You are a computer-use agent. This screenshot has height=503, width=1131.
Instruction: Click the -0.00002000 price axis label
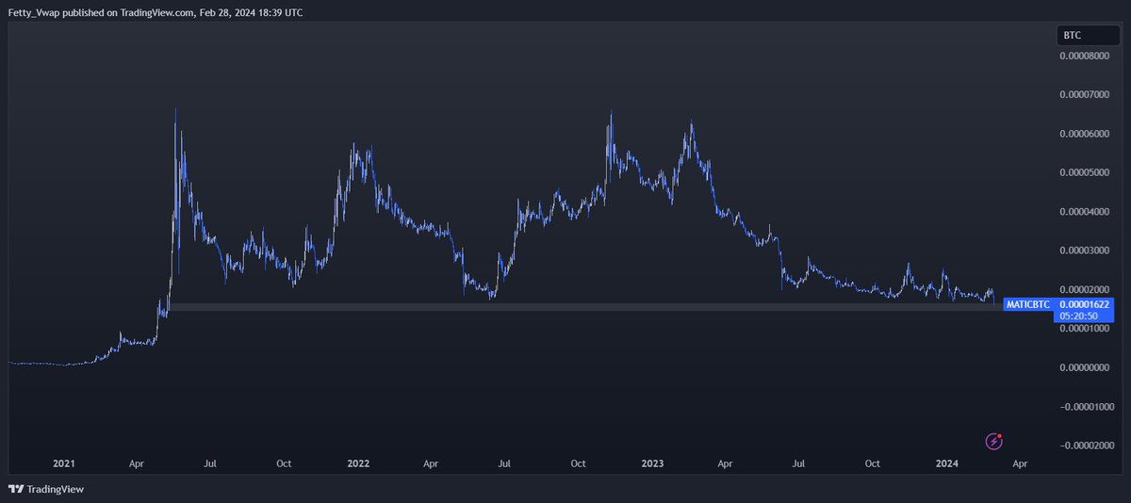coord(1086,445)
